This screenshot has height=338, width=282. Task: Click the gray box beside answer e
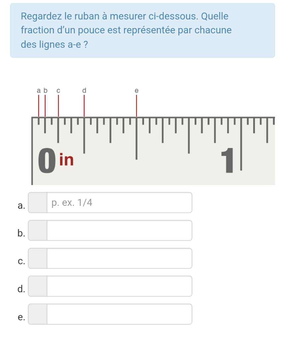(x=38, y=314)
